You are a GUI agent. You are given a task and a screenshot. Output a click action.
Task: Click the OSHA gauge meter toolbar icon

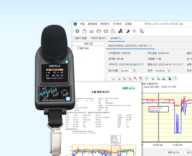pyautogui.click(x=99, y=31)
